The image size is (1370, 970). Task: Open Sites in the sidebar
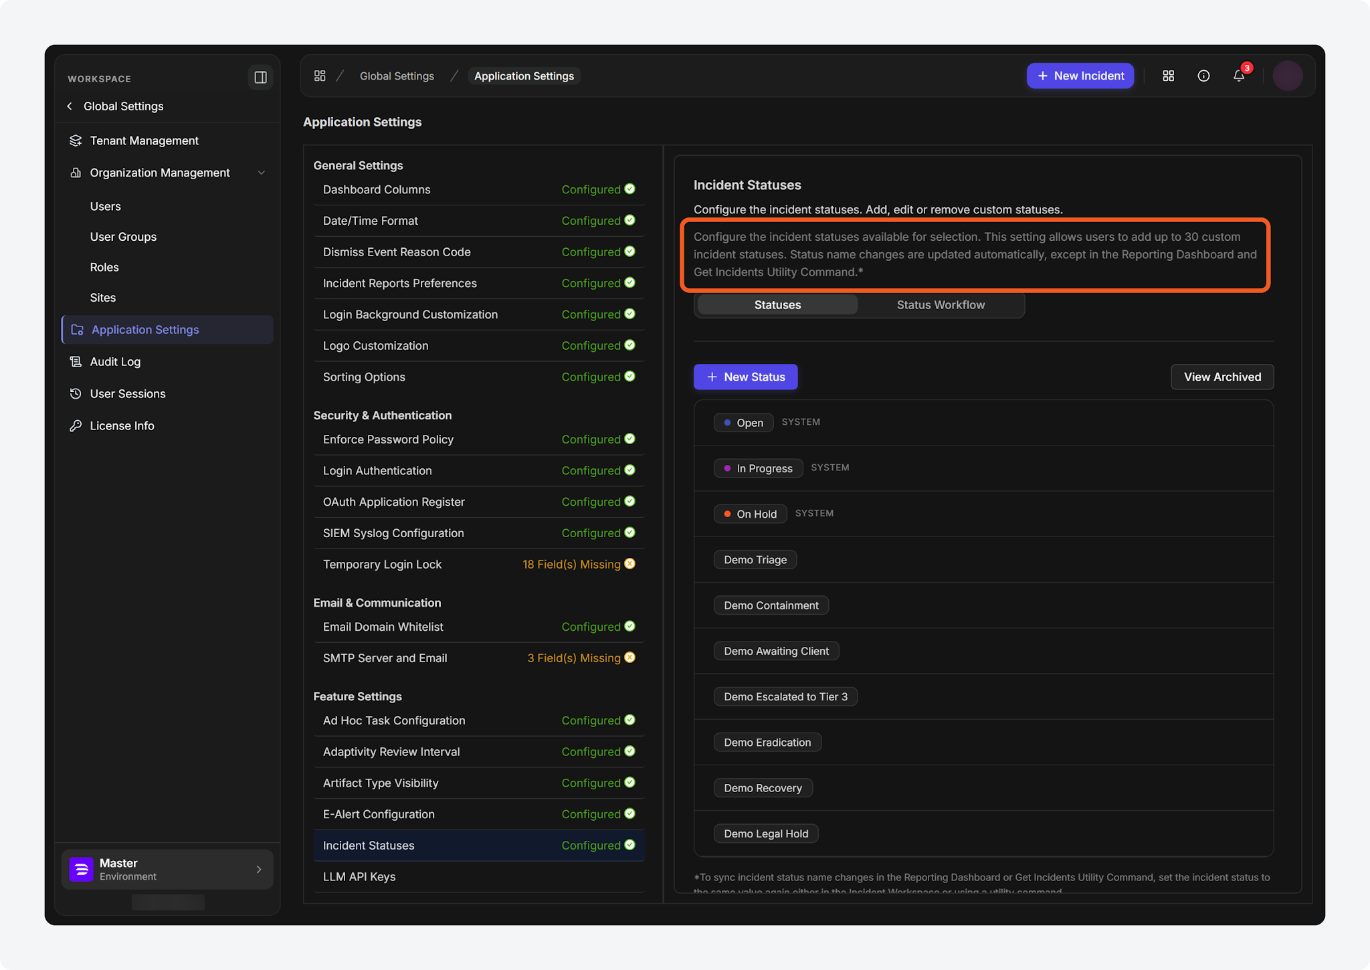click(103, 298)
